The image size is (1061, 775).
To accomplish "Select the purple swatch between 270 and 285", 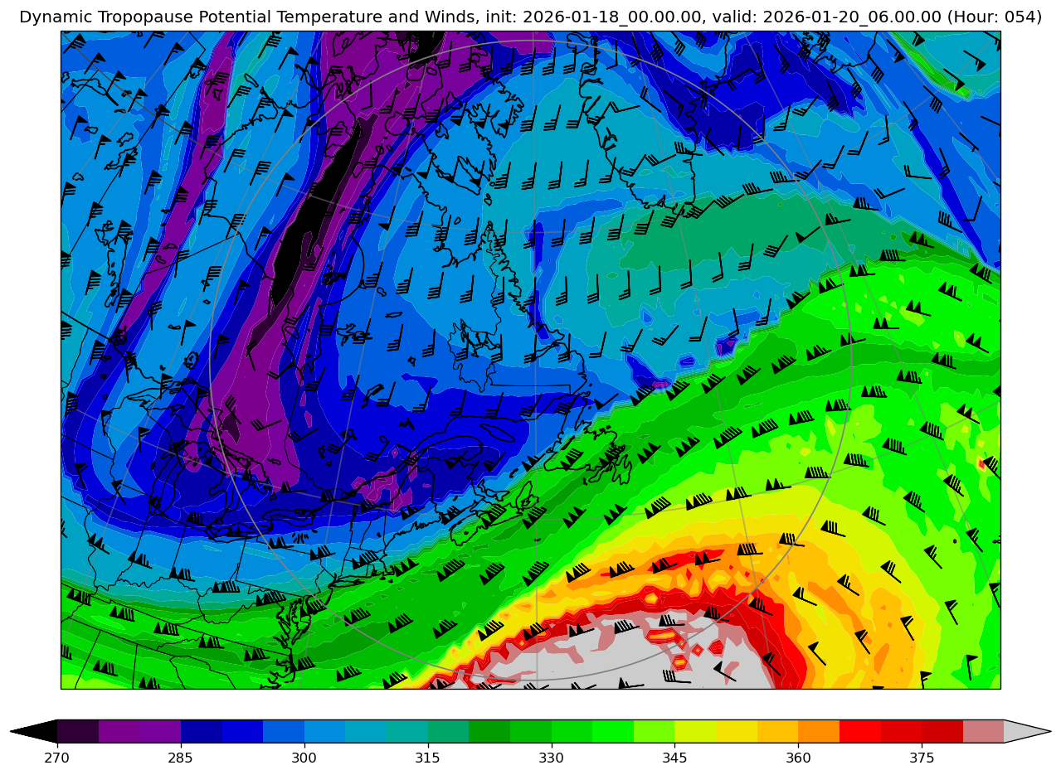I will [139, 731].
